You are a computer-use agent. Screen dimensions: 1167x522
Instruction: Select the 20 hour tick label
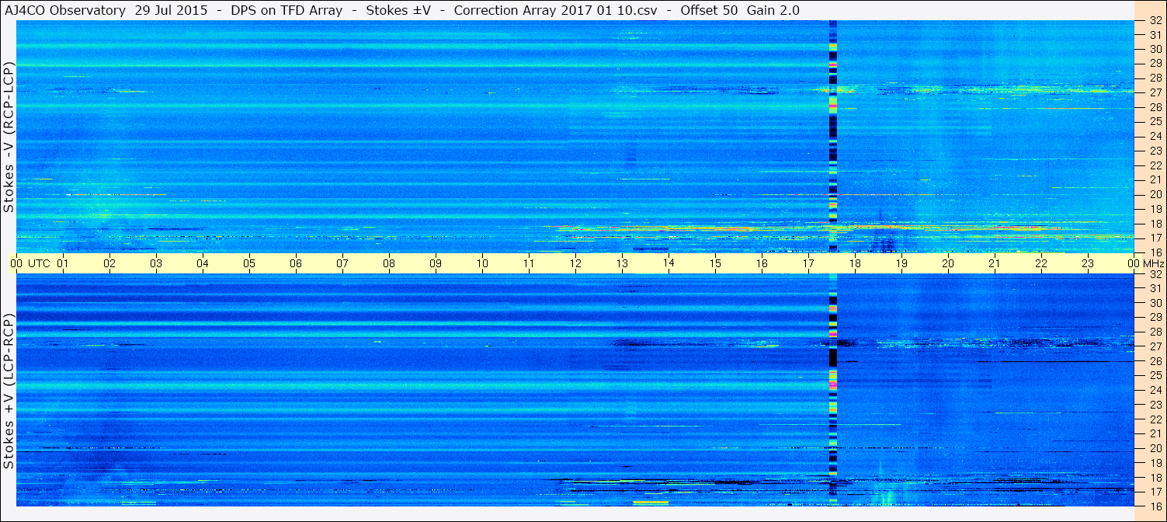click(x=948, y=264)
